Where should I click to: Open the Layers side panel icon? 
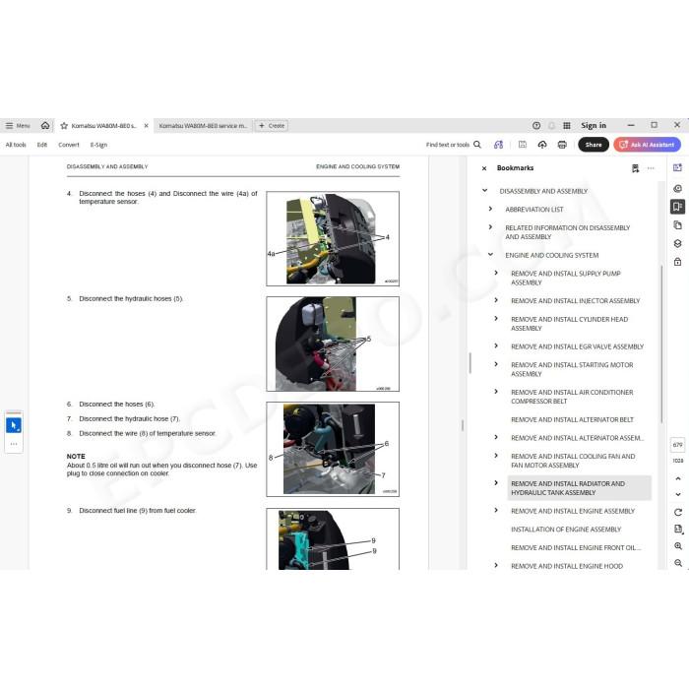point(677,243)
